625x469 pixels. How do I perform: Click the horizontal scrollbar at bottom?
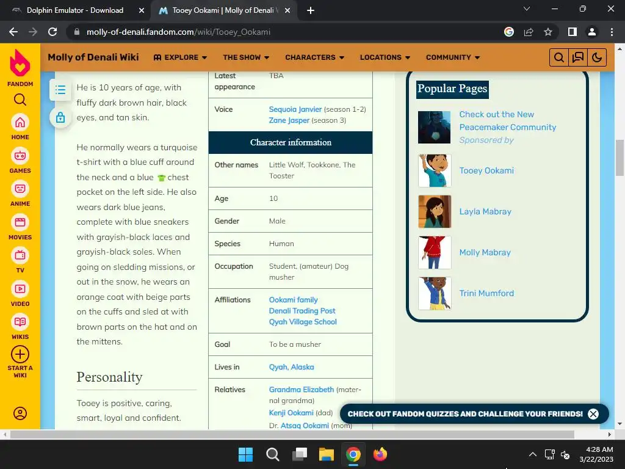pyautogui.click(x=292, y=434)
